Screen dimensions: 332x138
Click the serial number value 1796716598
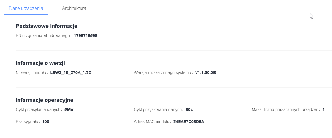click(x=85, y=36)
